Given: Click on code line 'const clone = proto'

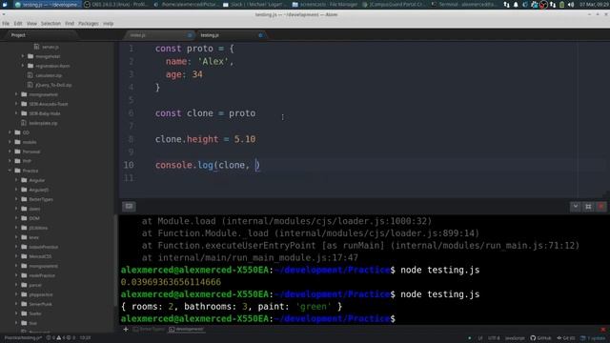Looking at the screenshot, I should click(x=206, y=113).
